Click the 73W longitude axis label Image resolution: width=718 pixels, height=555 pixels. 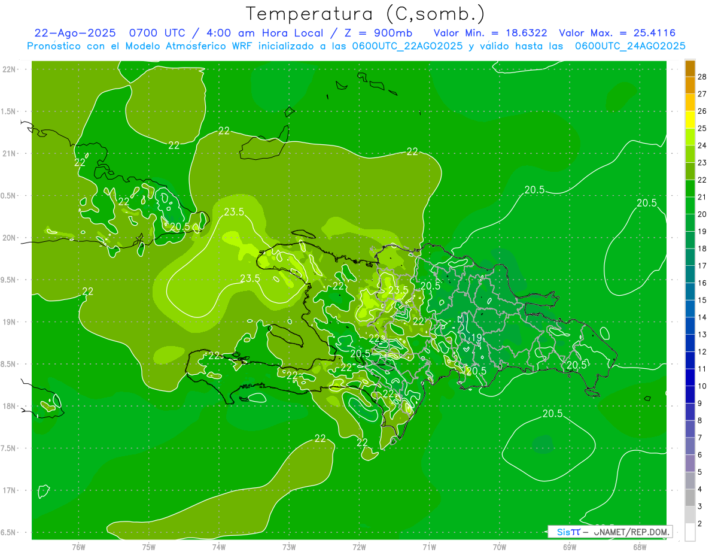tap(289, 547)
